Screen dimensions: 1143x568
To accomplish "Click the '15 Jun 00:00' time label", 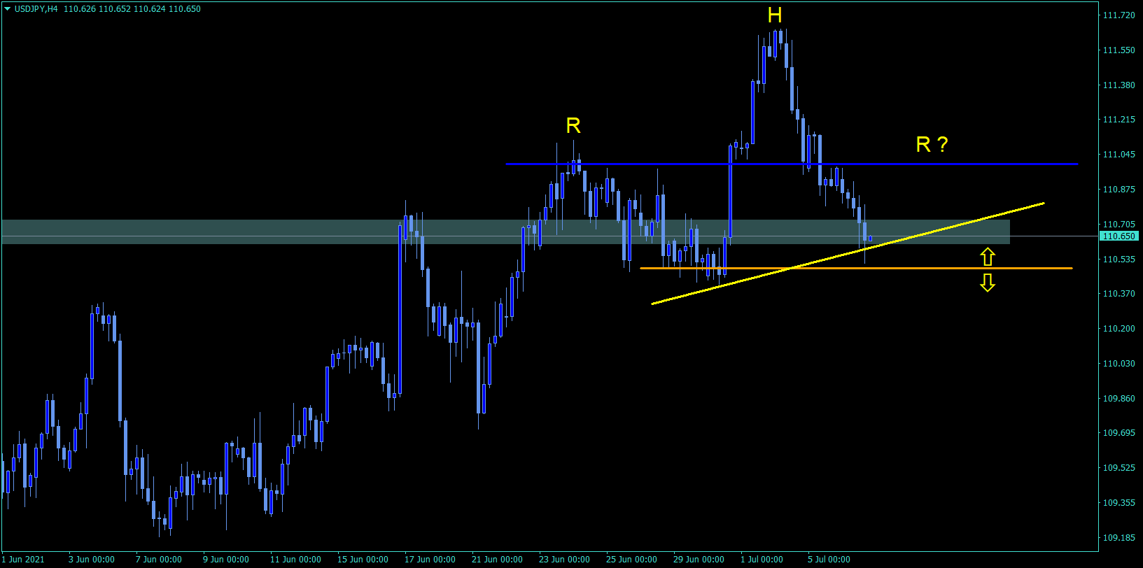I will (363, 560).
